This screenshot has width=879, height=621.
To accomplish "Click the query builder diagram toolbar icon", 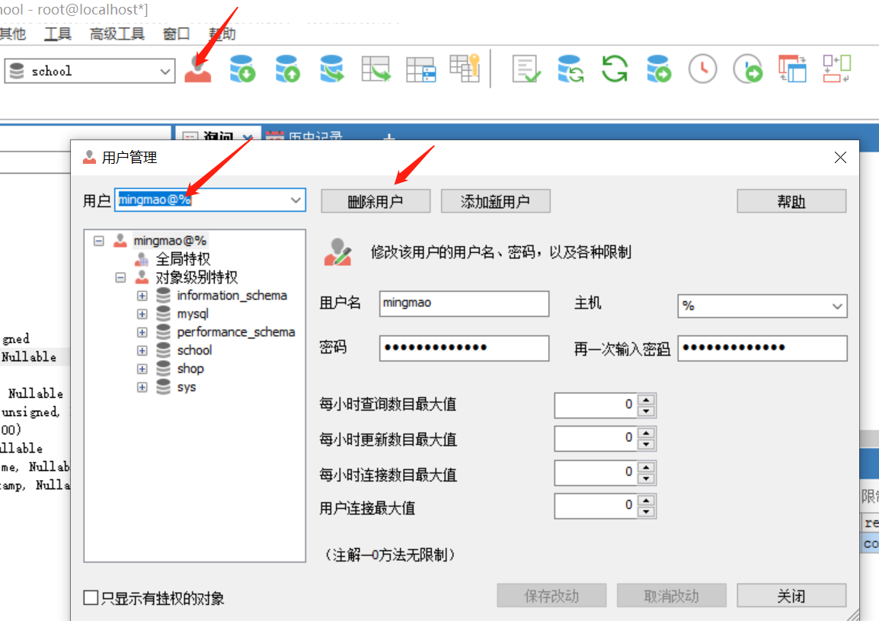I will point(837,69).
